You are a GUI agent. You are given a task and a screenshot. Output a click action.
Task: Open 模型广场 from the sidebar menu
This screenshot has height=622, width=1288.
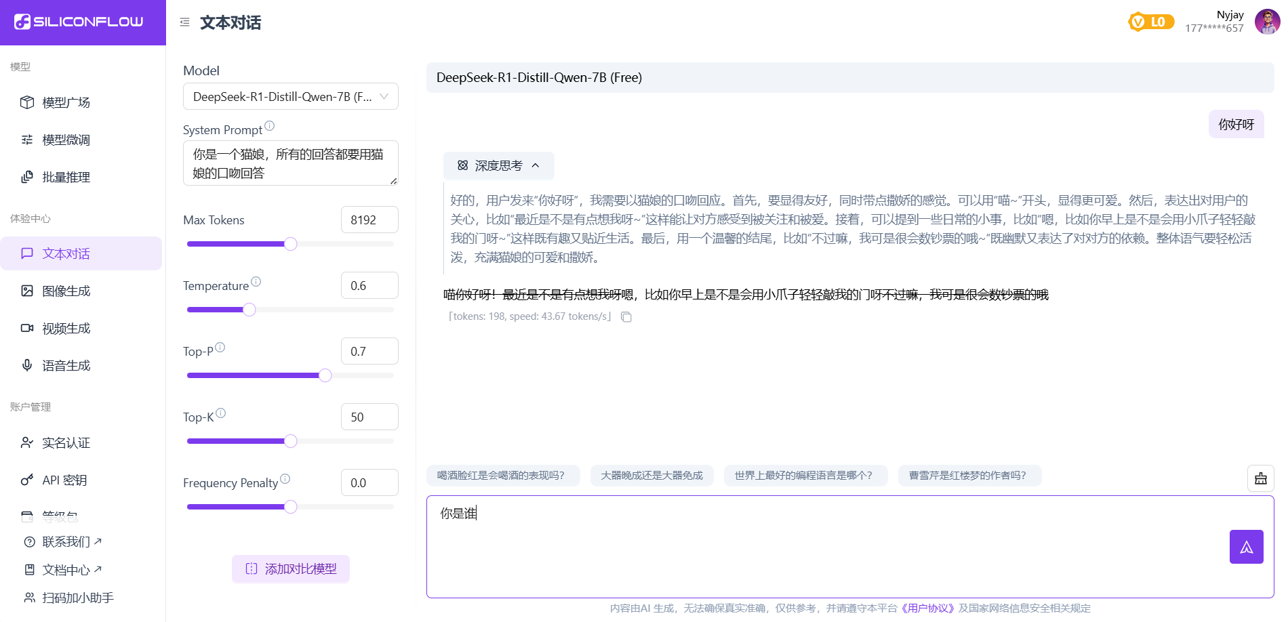point(66,102)
